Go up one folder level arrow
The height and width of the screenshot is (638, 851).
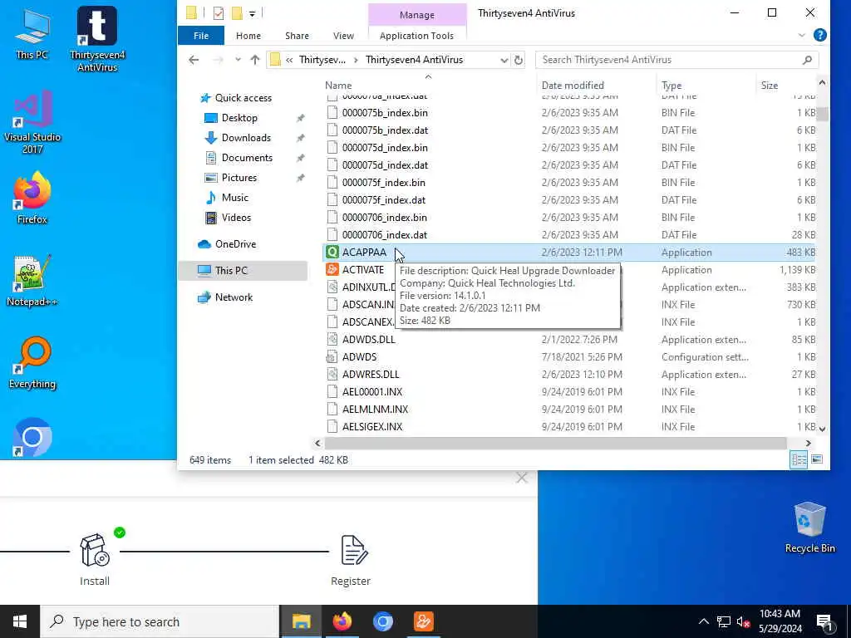point(255,60)
